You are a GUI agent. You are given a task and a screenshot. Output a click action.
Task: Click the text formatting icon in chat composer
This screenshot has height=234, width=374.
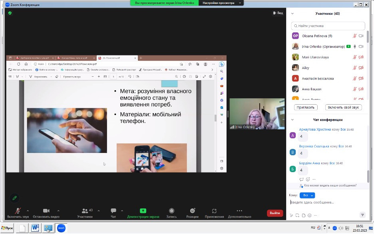291,215
